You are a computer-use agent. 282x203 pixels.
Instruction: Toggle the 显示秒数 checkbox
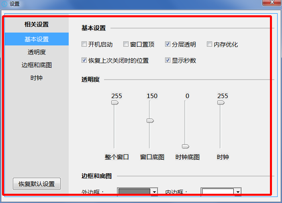click(168, 60)
